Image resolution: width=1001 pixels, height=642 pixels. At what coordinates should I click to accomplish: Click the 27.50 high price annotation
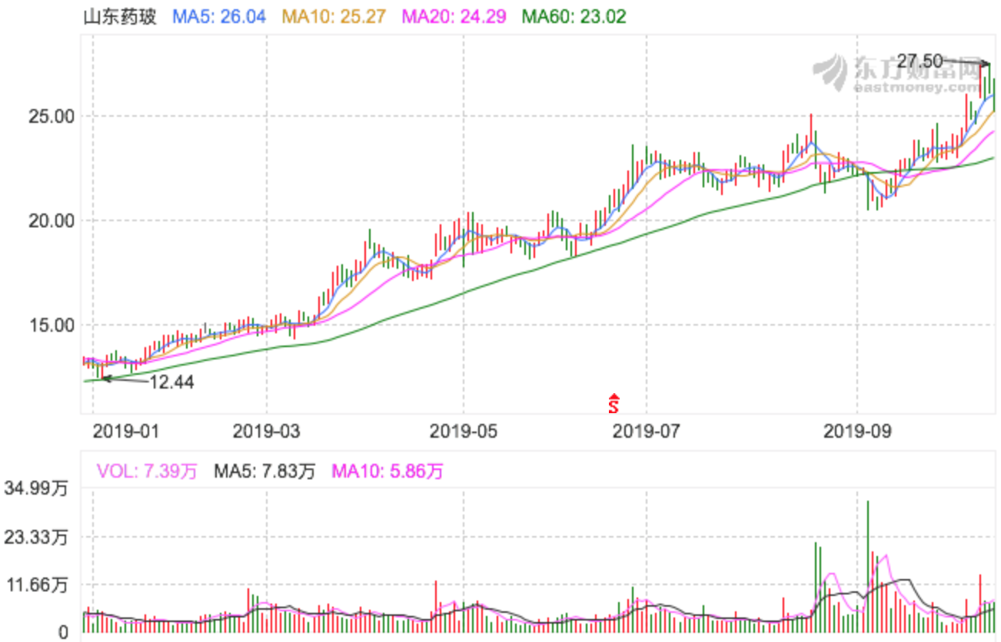click(x=920, y=61)
